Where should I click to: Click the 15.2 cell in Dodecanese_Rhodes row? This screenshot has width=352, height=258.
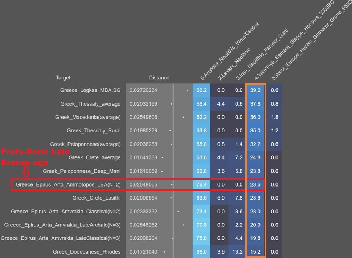(255, 252)
